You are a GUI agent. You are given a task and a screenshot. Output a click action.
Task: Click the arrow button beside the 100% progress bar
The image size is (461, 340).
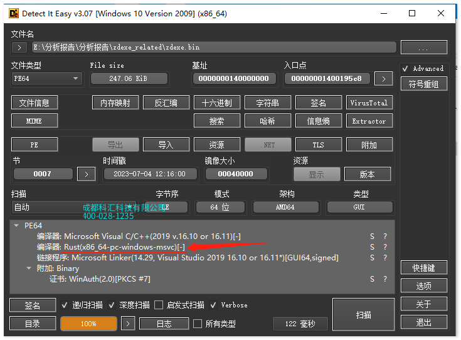point(128,324)
